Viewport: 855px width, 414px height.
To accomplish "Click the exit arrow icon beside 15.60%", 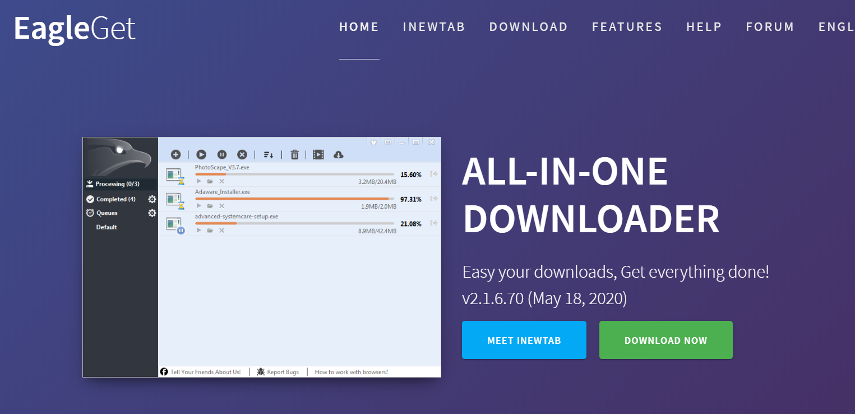I will [x=434, y=174].
